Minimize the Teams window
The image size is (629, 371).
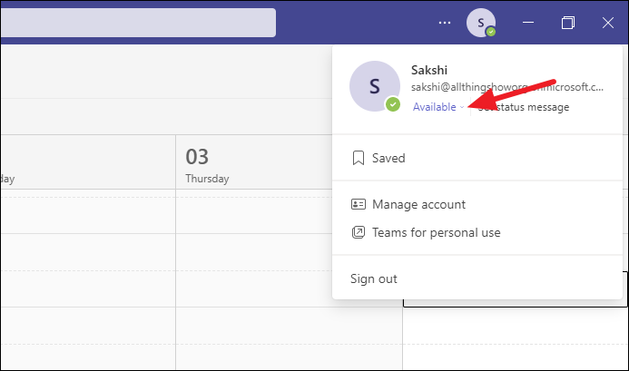[x=528, y=23]
